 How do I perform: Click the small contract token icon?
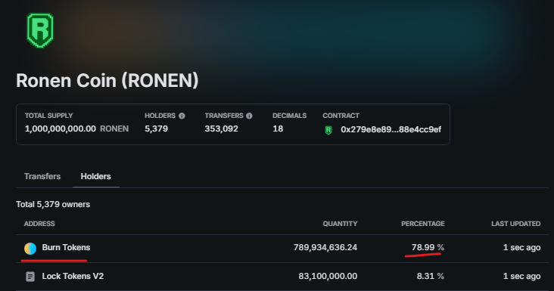tap(328, 130)
